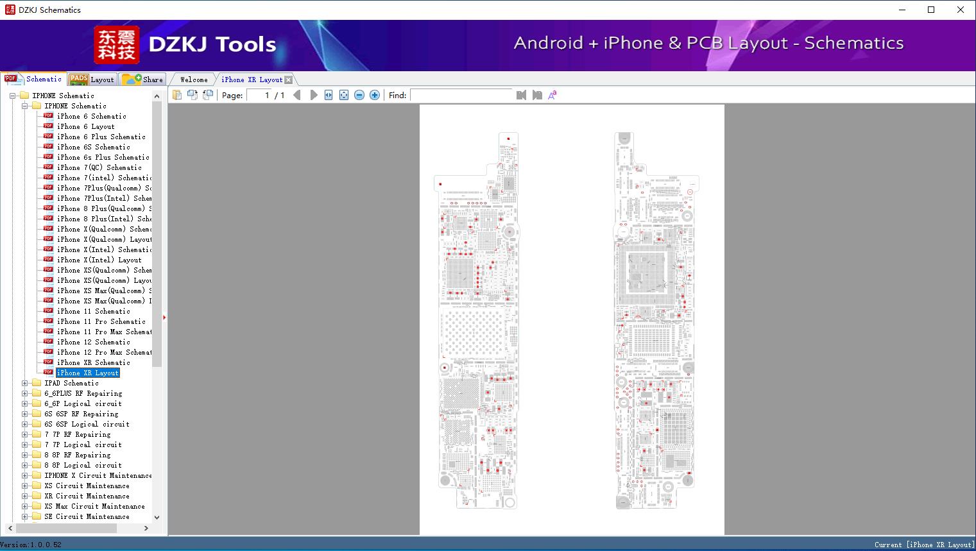Expand the IPAD Schematic folder
Image resolution: width=976 pixels, height=551 pixels.
[25, 383]
